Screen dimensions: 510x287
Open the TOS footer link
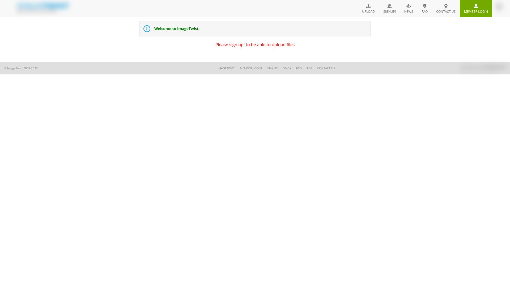[x=309, y=68]
